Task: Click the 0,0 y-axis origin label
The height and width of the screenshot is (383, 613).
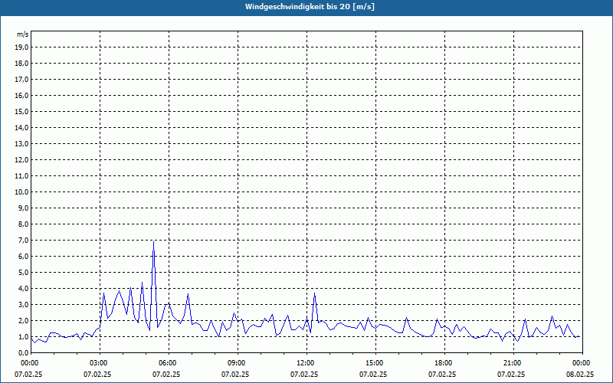Action: point(23,352)
